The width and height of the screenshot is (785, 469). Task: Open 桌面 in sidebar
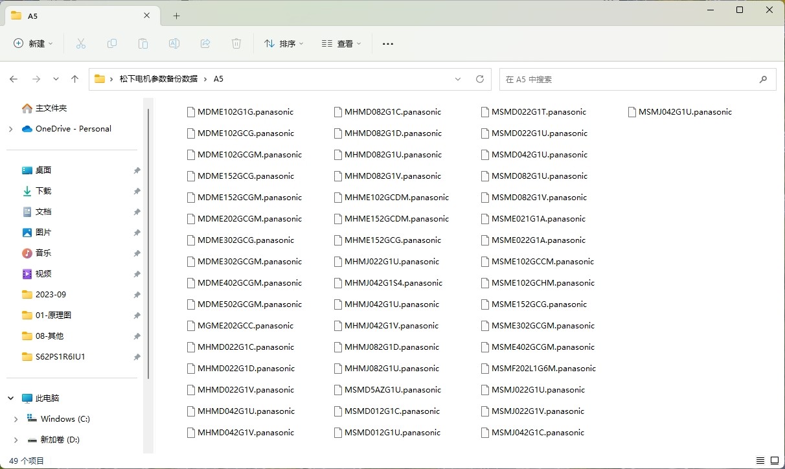coord(43,170)
